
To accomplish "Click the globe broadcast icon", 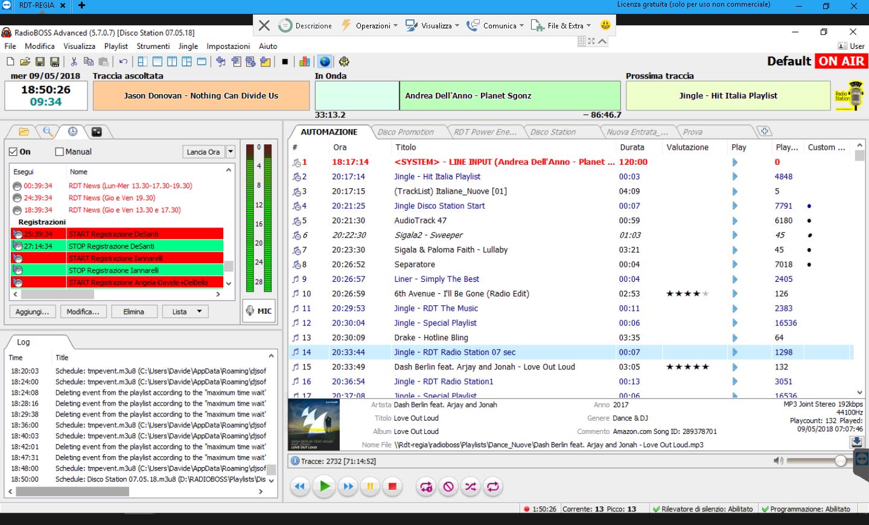I will [325, 62].
